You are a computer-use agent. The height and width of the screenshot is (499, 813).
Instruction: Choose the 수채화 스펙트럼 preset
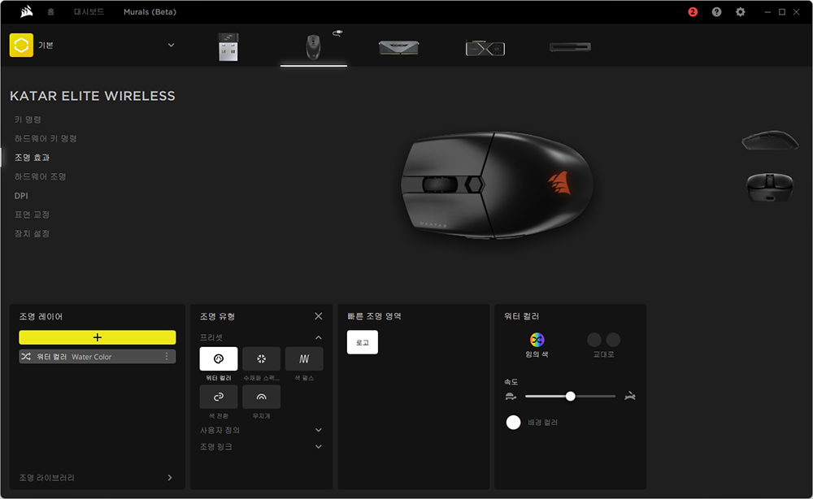tap(261, 358)
